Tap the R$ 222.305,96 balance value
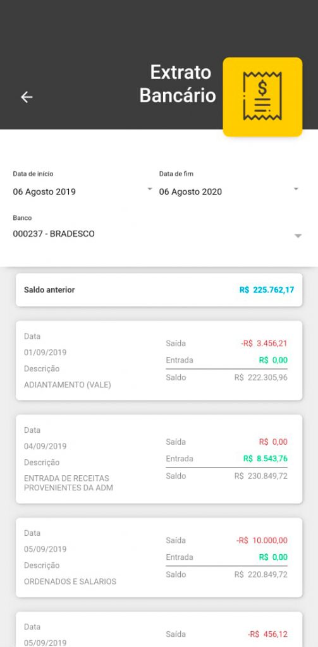The height and width of the screenshot is (647, 318). (x=261, y=378)
